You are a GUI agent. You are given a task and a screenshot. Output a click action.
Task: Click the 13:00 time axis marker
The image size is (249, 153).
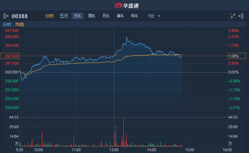coord(114,150)
